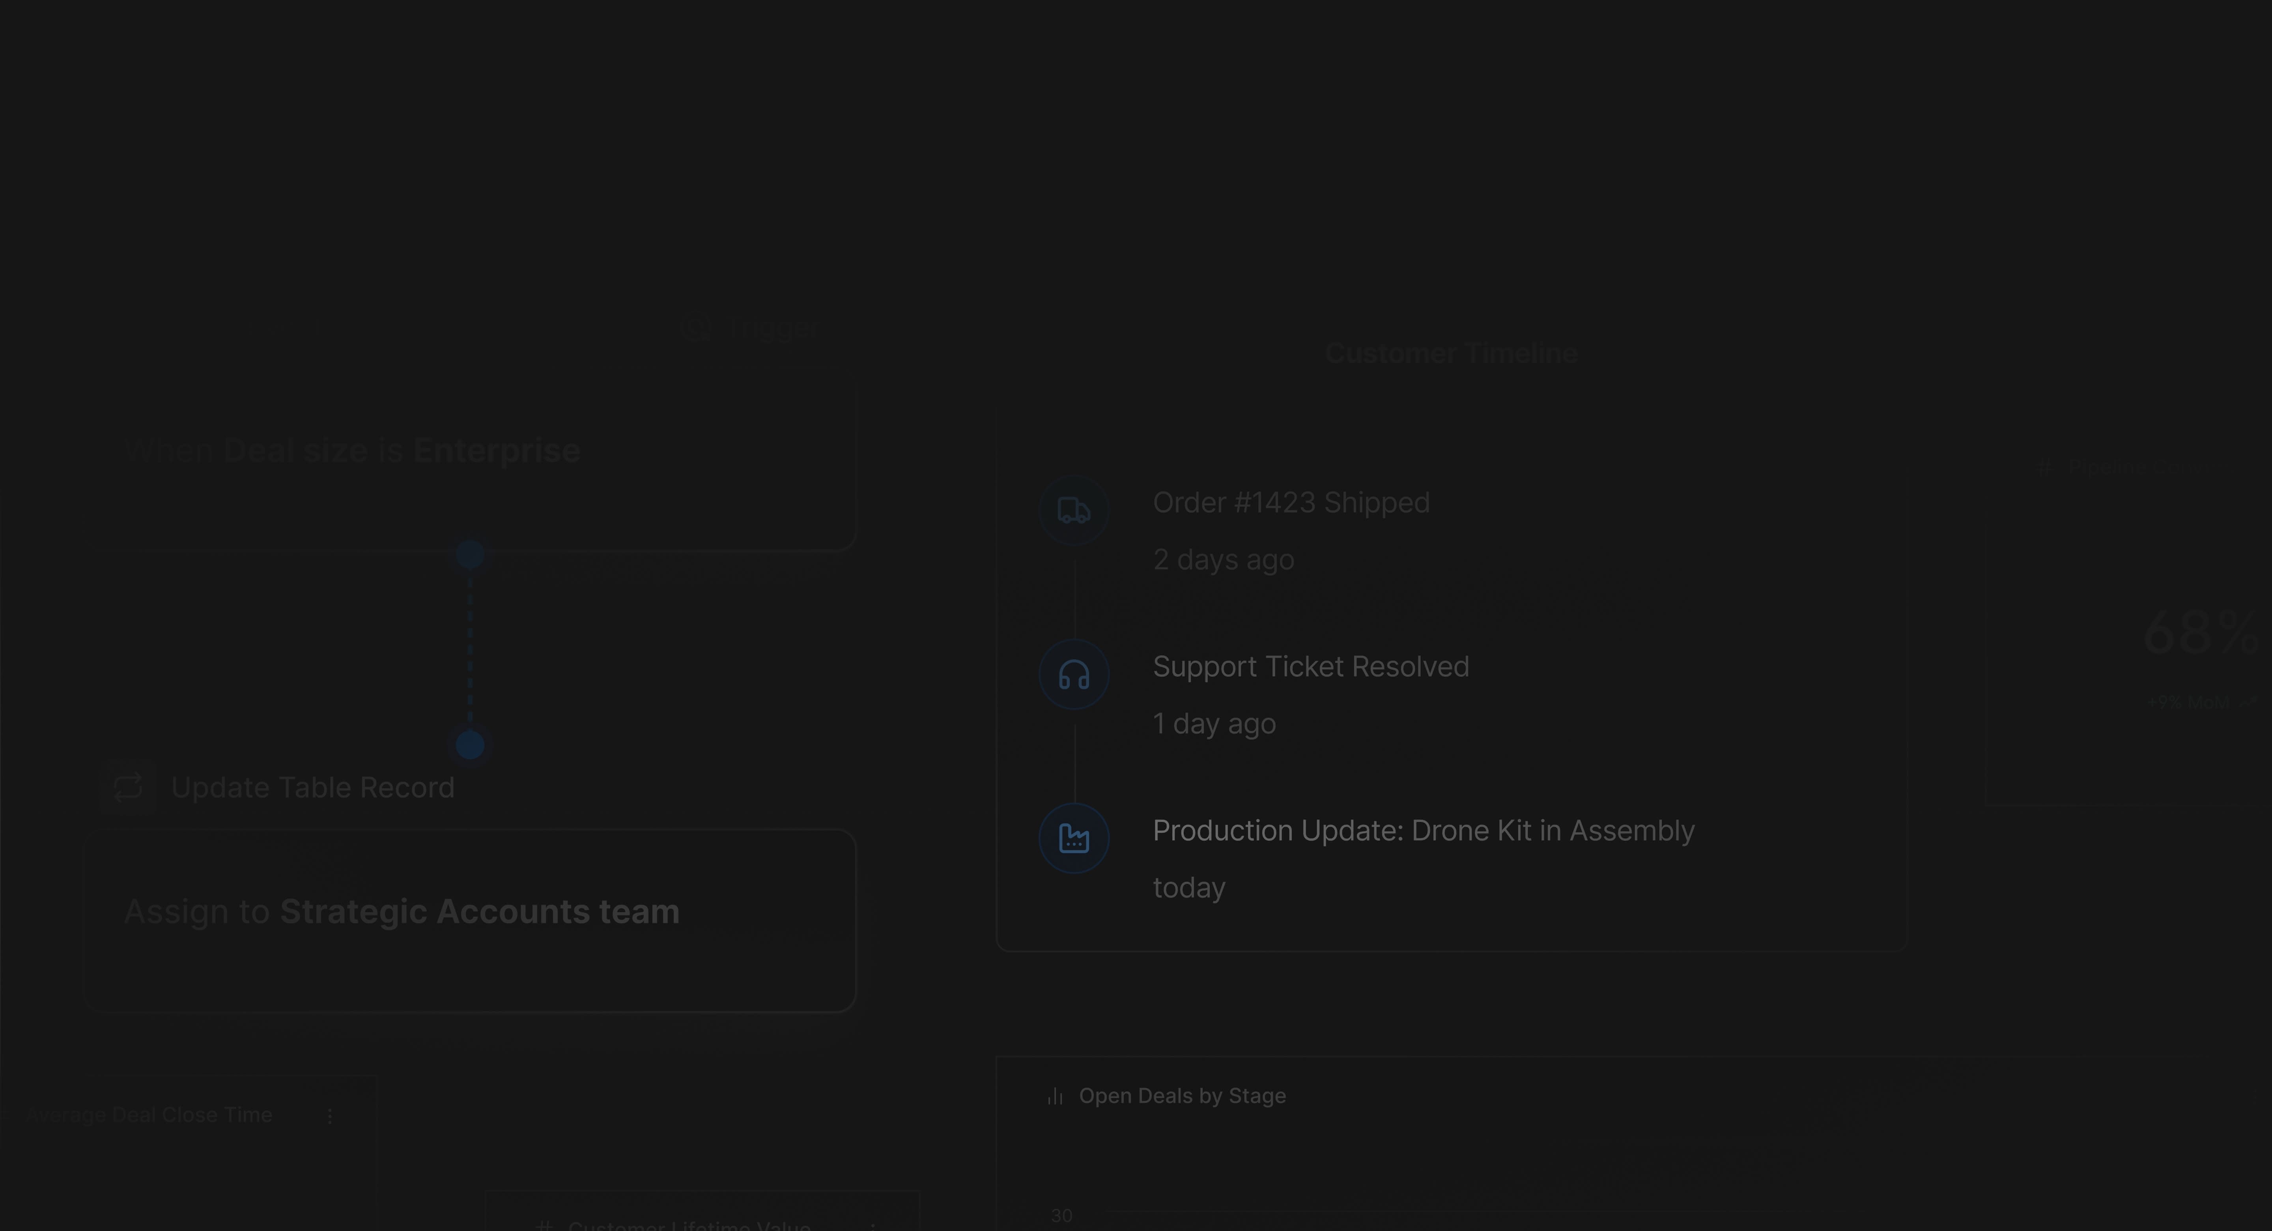Click the Customer Timeline heading
The height and width of the screenshot is (1231, 2272).
(x=1451, y=354)
